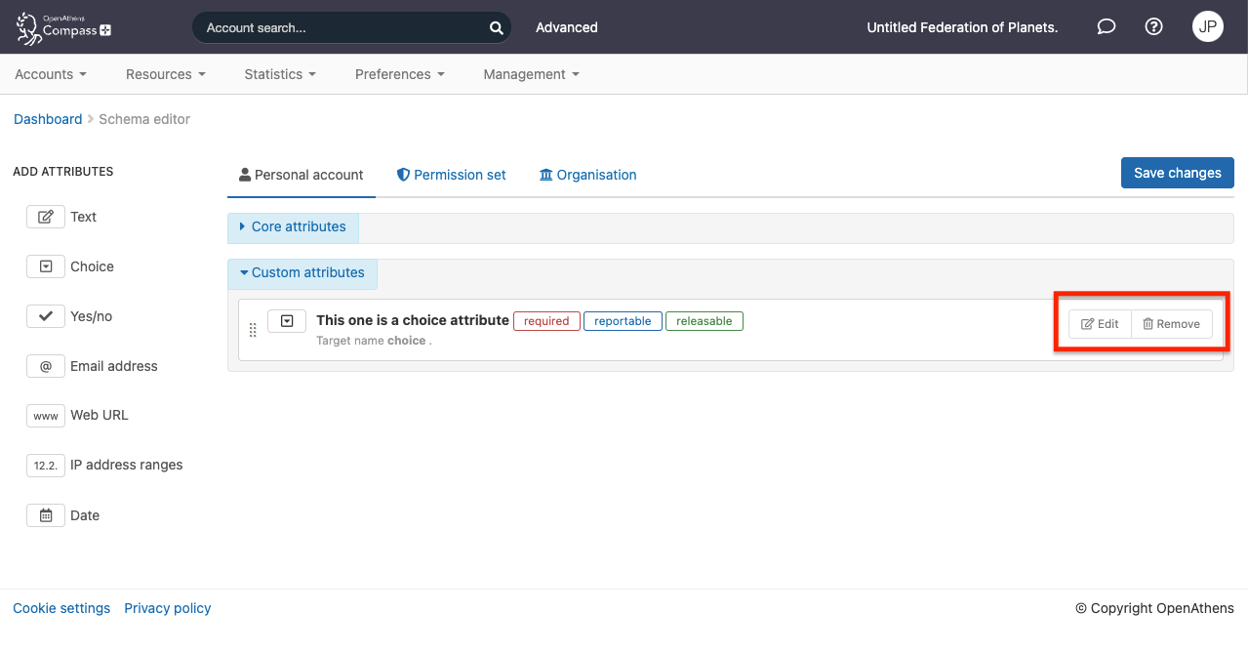Click the account search magnifier icon
Viewport: 1248px width, 653px height.
point(496,27)
